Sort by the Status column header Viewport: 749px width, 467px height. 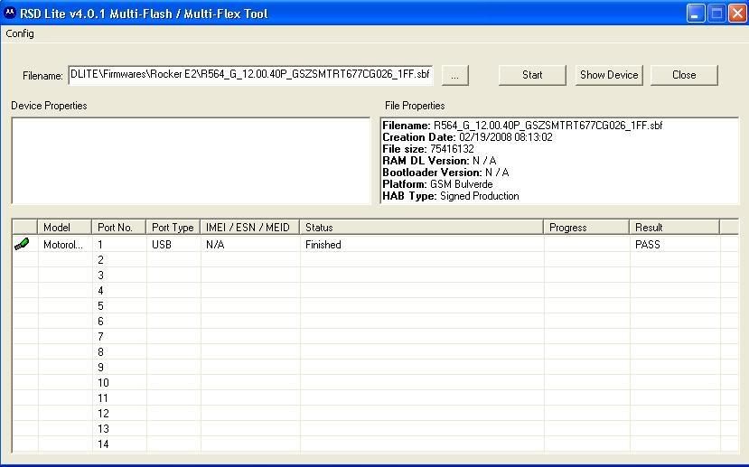[422, 228]
